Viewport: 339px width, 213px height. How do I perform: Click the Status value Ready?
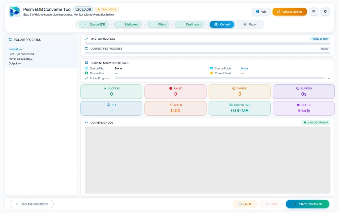point(304,111)
